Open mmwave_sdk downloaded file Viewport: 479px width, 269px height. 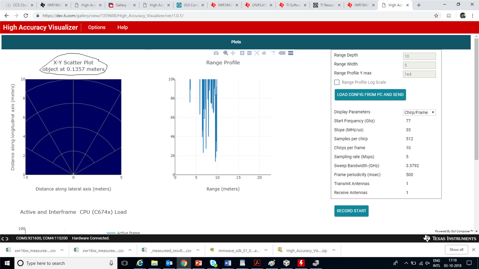coord(236,250)
